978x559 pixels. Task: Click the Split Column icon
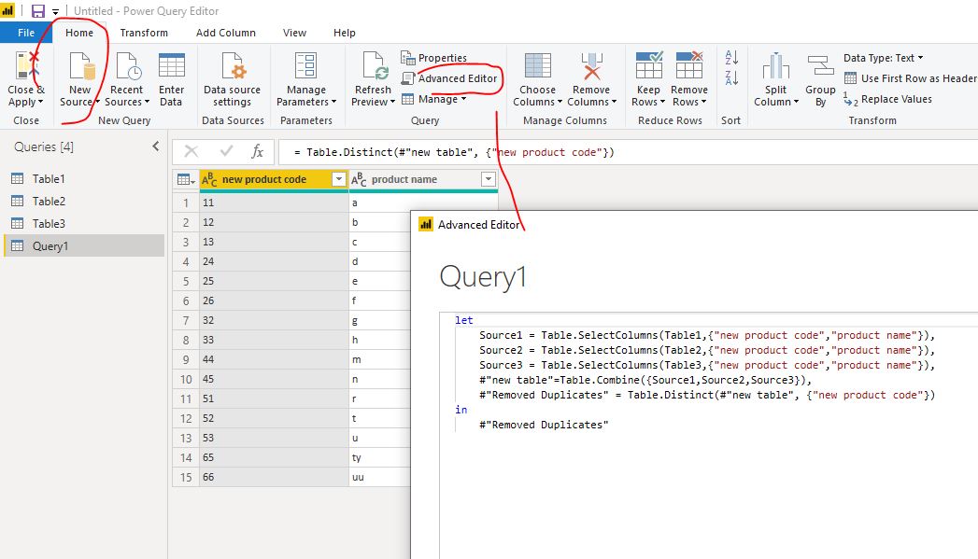click(776, 65)
